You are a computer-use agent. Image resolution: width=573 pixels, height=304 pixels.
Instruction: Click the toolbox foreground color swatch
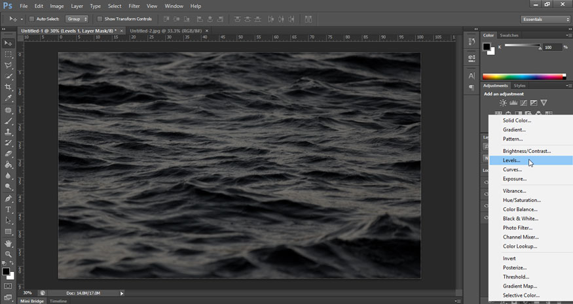[6, 271]
